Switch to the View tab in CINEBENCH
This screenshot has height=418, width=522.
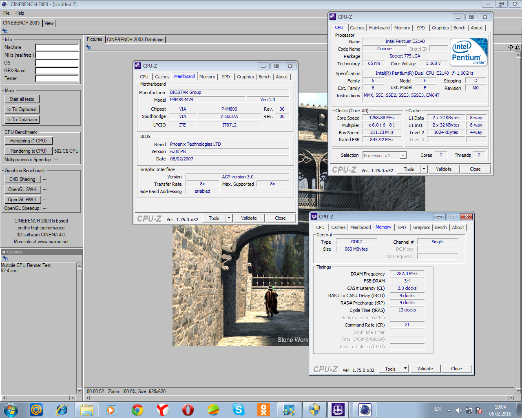pyautogui.click(x=49, y=23)
